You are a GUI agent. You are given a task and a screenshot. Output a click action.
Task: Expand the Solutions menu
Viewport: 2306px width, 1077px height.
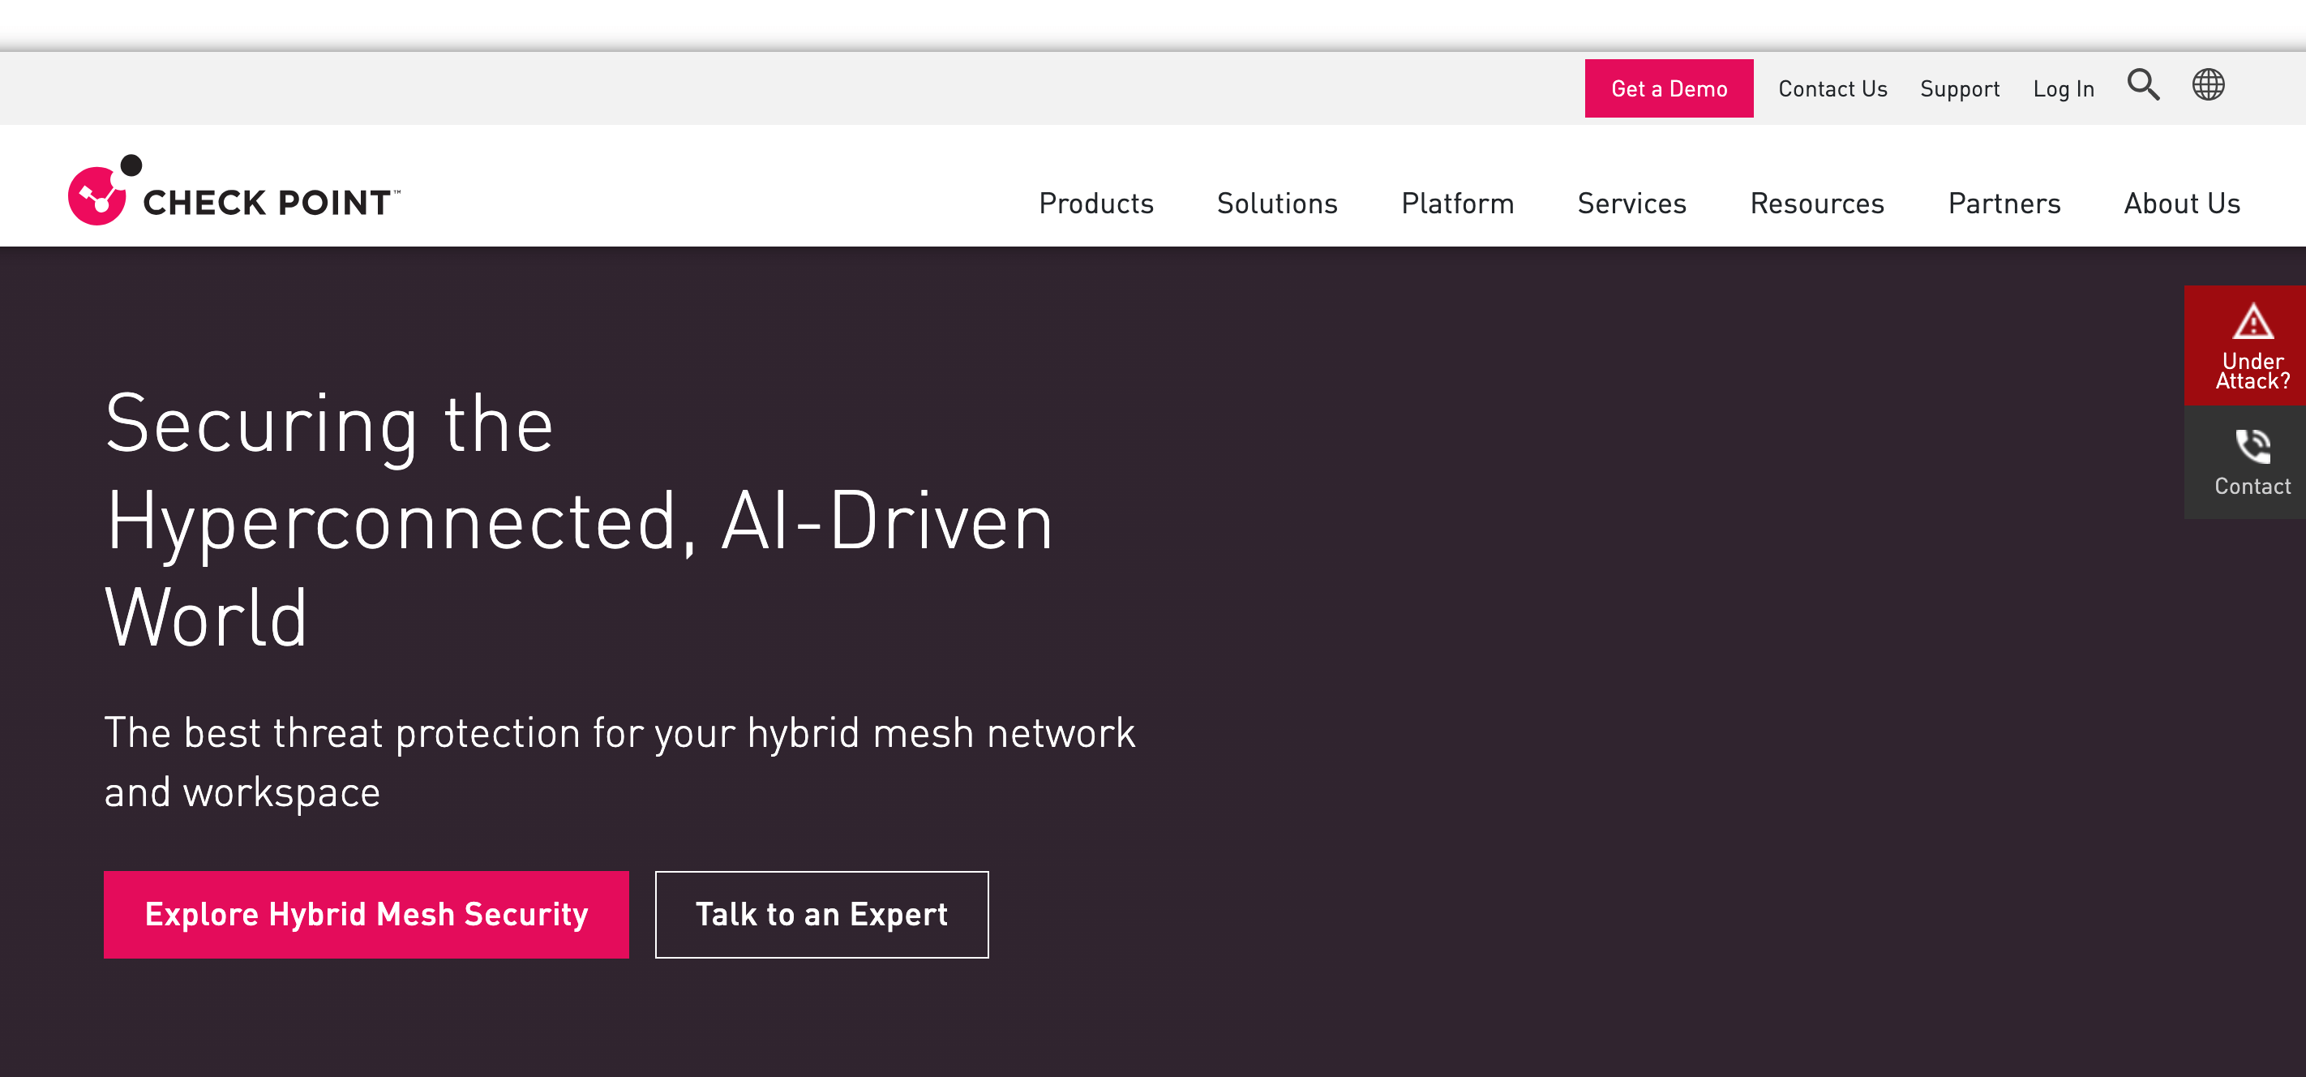click(1276, 204)
